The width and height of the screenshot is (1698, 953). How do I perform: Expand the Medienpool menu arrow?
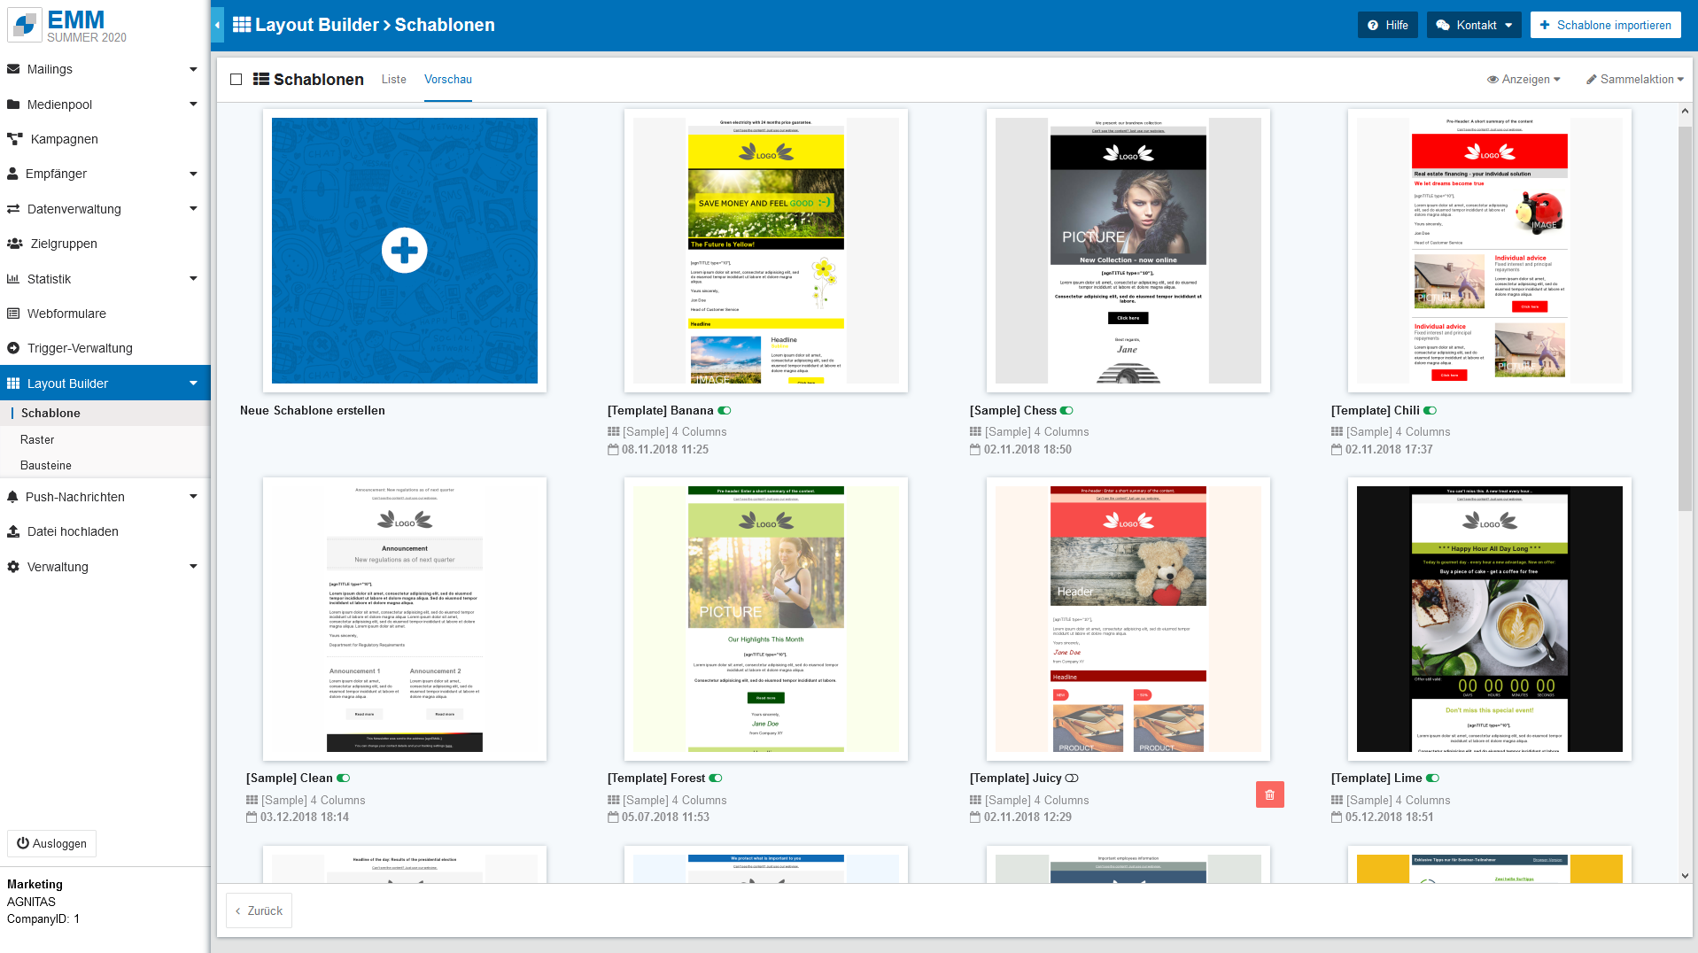(193, 105)
